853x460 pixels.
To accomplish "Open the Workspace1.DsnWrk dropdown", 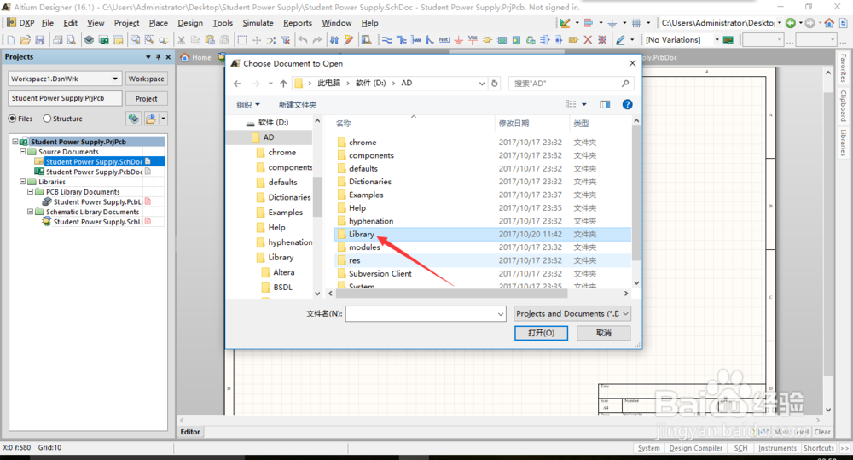I will coord(115,79).
